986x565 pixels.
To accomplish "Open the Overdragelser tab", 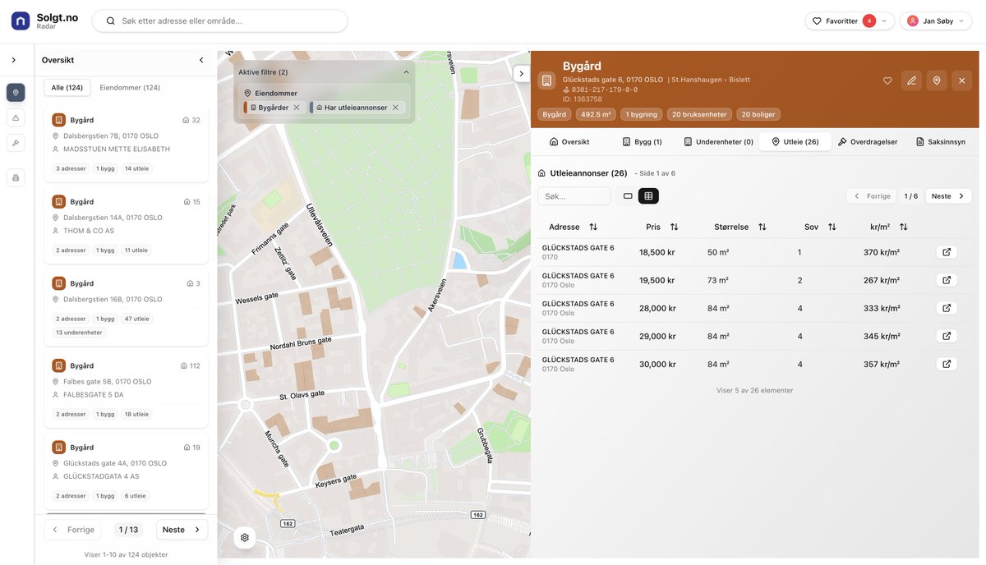I will point(867,141).
